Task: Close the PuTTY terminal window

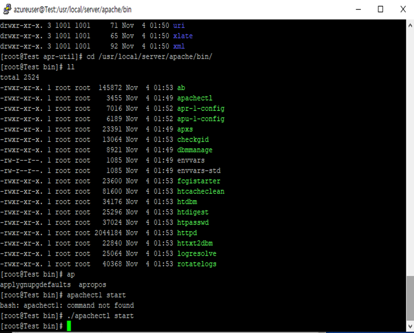Action: point(403,9)
